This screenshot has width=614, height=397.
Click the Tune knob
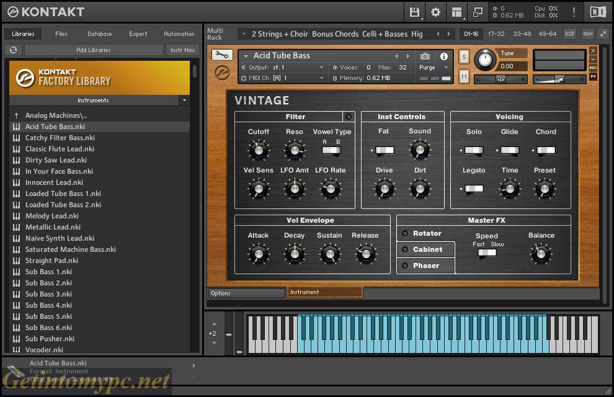pos(485,60)
